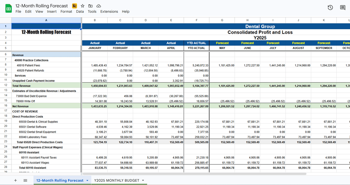Viewport: 350px width, 185px height.
Task: Switch to Y2025 MONTHLY BUDGET sheet tab
Action: tap(117, 180)
